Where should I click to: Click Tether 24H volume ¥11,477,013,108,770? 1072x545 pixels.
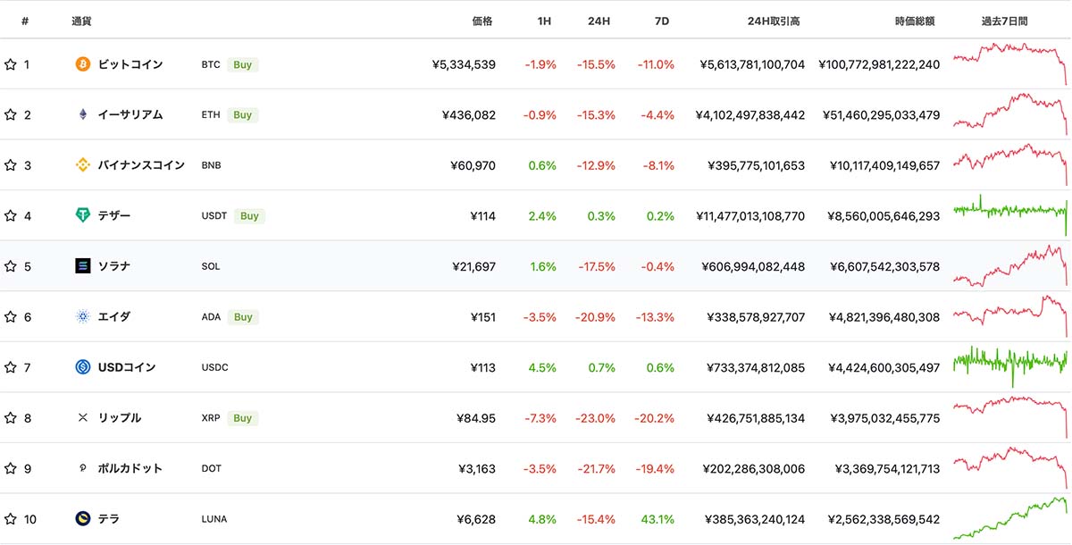pyautogui.click(x=749, y=215)
